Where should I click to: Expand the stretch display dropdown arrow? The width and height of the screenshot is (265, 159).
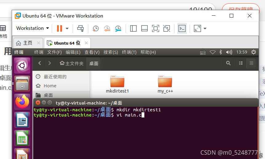[x=205, y=28]
